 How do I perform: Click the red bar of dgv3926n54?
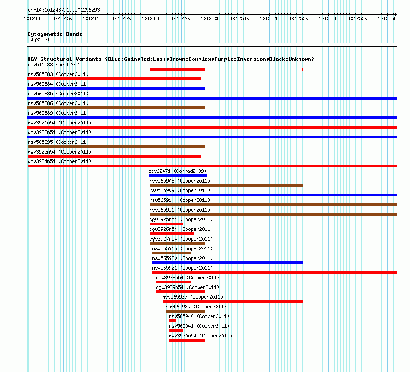[x=172, y=234]
